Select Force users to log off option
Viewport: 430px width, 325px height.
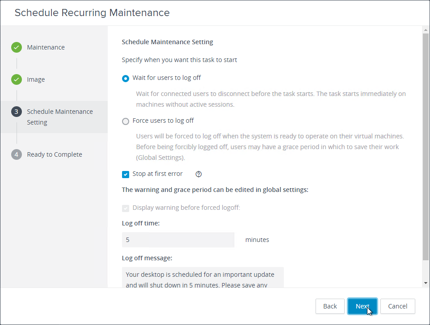click(126, 121)
